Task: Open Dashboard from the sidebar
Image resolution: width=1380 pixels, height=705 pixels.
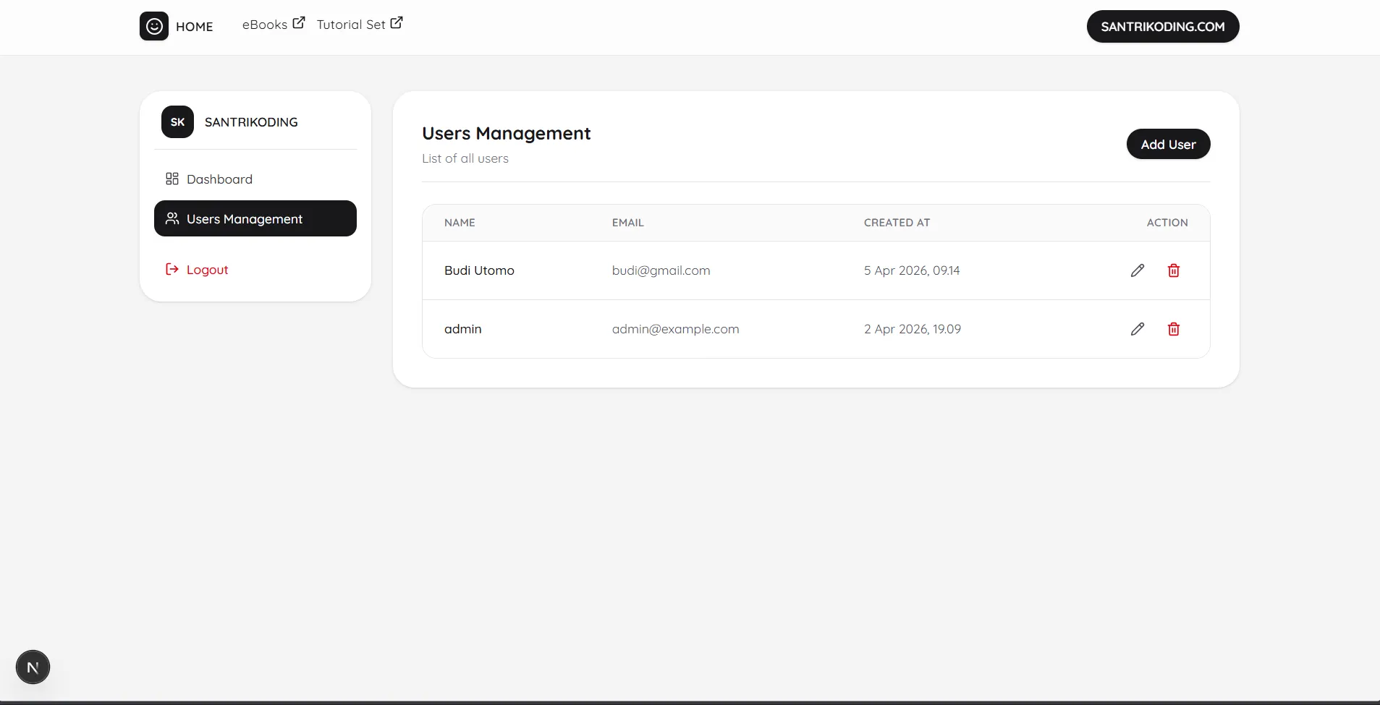Action: (x=255, y=179)
